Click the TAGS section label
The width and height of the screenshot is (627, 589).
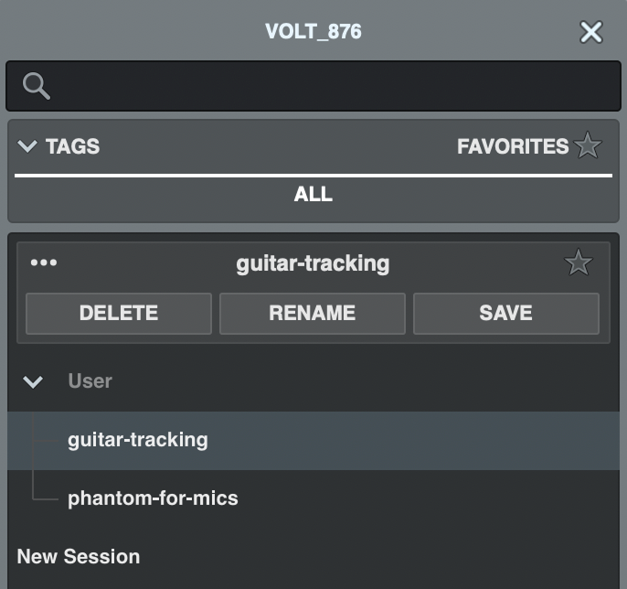pyautogui.click(x=73, y=146)
